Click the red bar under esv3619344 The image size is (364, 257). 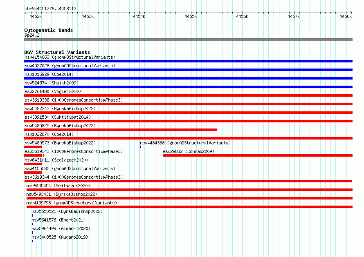(188, 181)
